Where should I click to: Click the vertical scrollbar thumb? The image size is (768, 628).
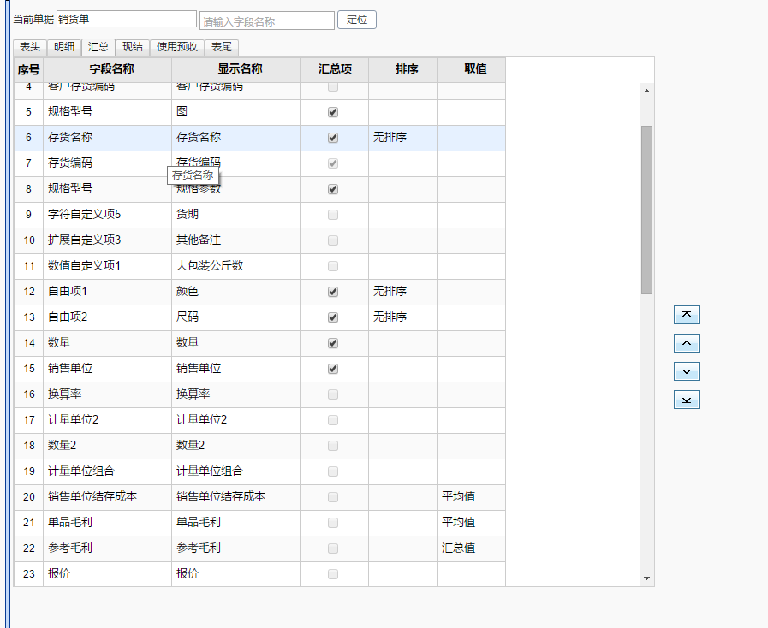click(646, 210)
